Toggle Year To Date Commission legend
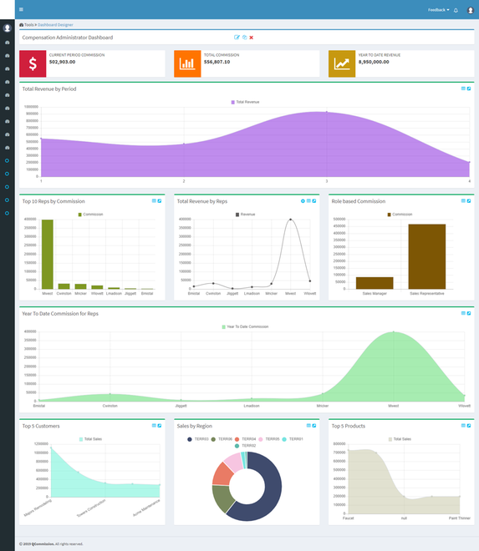The height and width of the screenshot is (551, 479). (x=245, y=326)
